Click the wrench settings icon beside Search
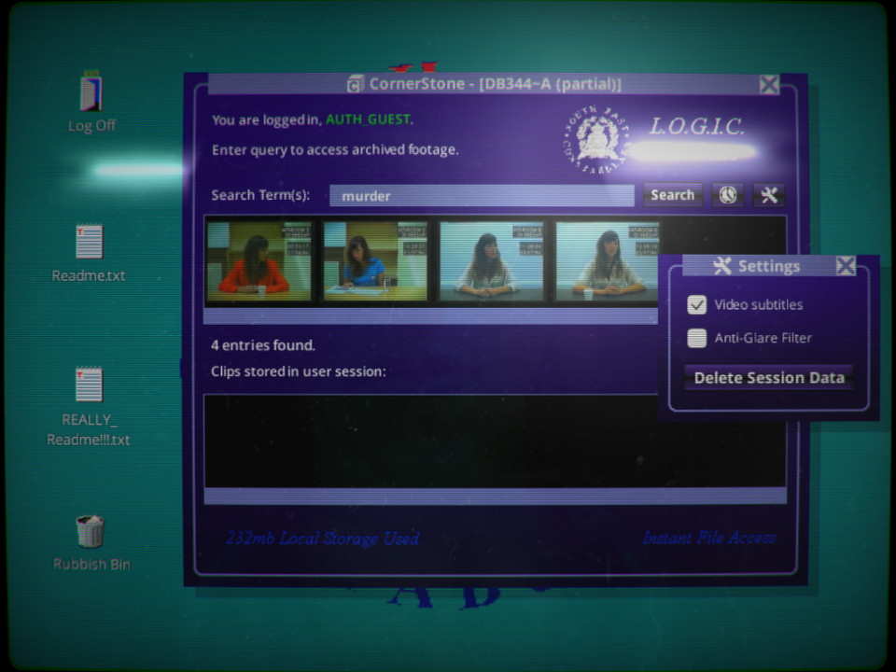 click(x=769, y=195)
